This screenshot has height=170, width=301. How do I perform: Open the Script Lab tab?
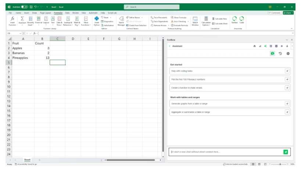(112, 13)
